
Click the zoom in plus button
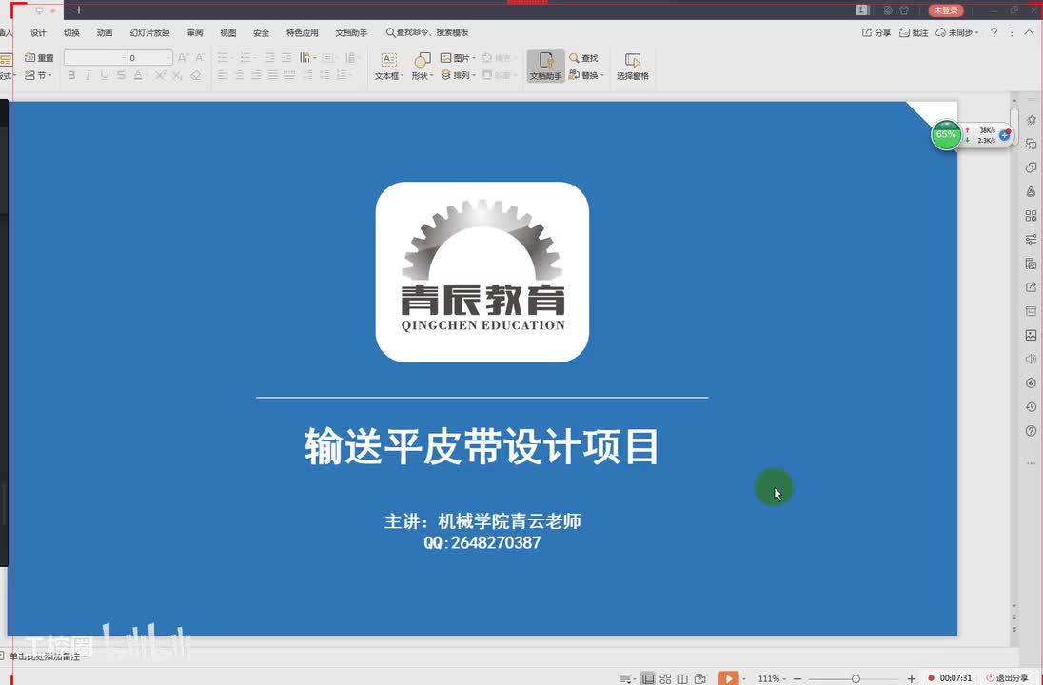pyautogui.click(x=912, y=678)
